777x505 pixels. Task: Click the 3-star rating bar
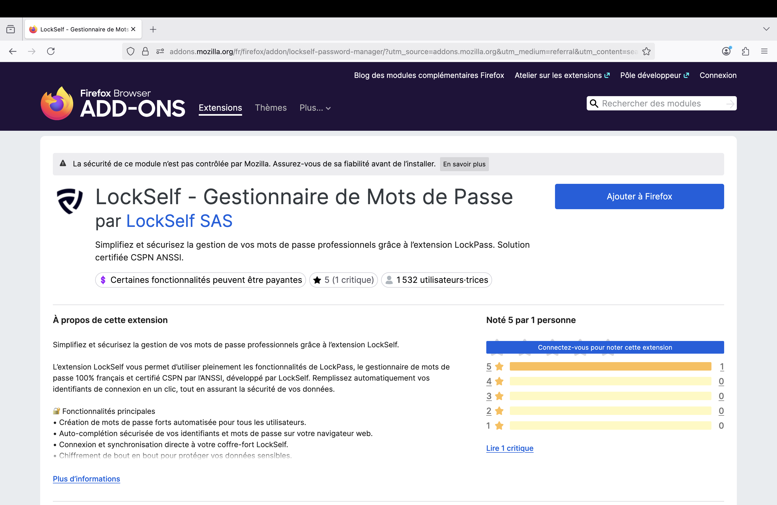click(x=610, y=396)
